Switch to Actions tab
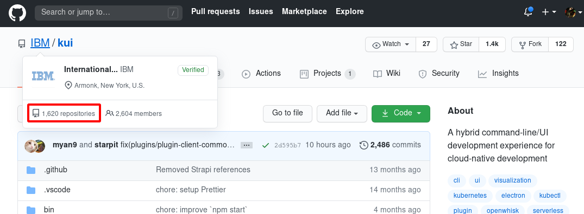The height and width of the screenshot is (214, 584). coord(261,74)
